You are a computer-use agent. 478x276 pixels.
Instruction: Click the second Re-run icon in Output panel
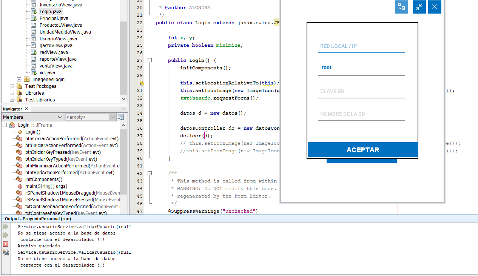tap(5, 235)
